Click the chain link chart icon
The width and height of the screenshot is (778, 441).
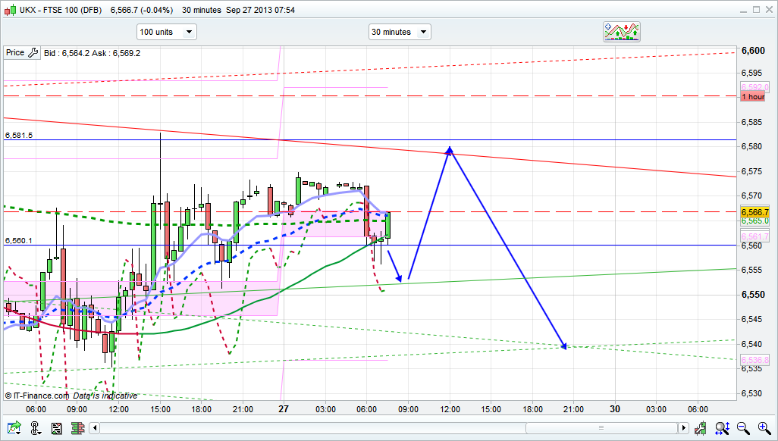point(34,428)
